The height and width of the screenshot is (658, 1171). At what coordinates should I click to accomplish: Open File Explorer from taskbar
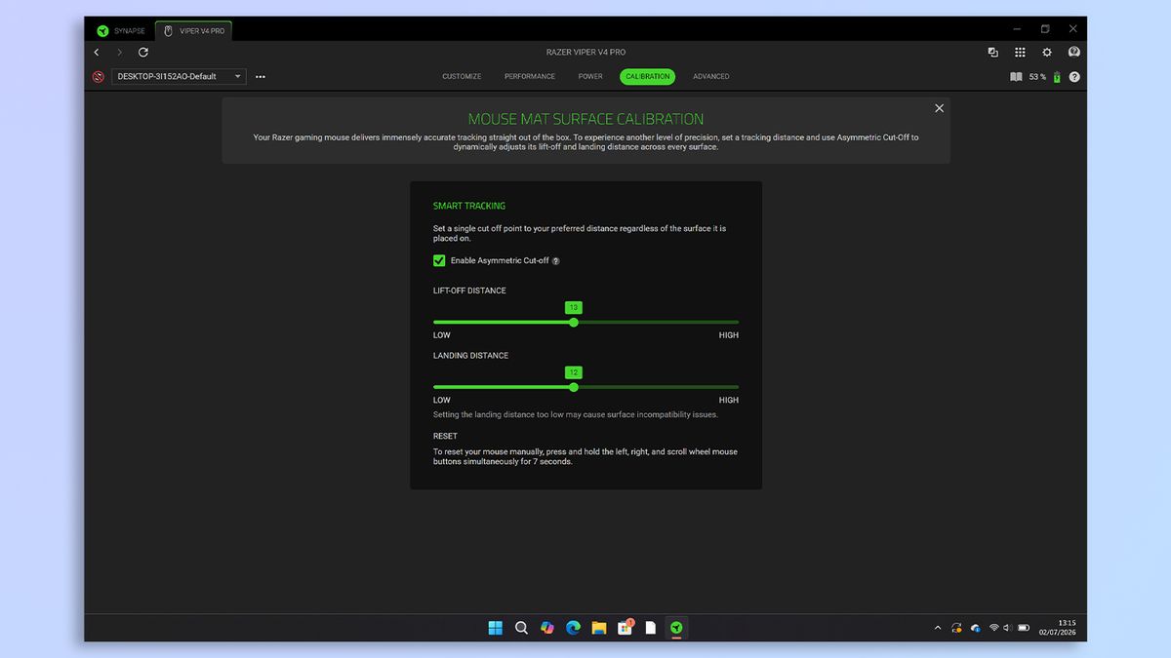coord(599,628)
